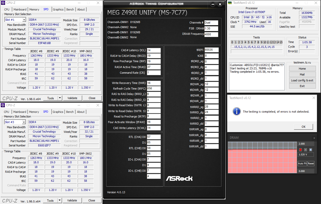Viewport: 321px width, 204px height.
Task: Close the DRAM voltage graph panel
Action: click(314, 138)
